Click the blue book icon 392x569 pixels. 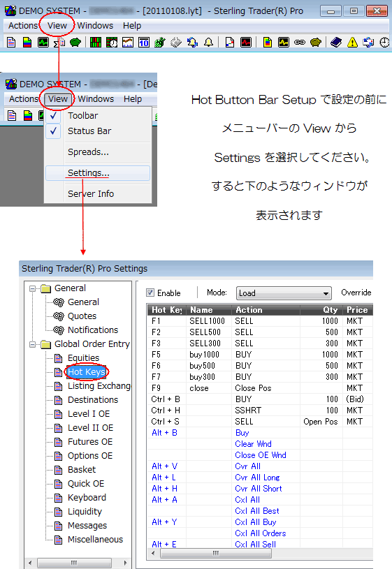(x=336, y=42)
